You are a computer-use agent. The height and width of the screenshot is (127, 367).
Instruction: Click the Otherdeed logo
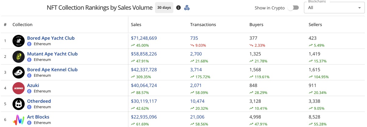19,104
